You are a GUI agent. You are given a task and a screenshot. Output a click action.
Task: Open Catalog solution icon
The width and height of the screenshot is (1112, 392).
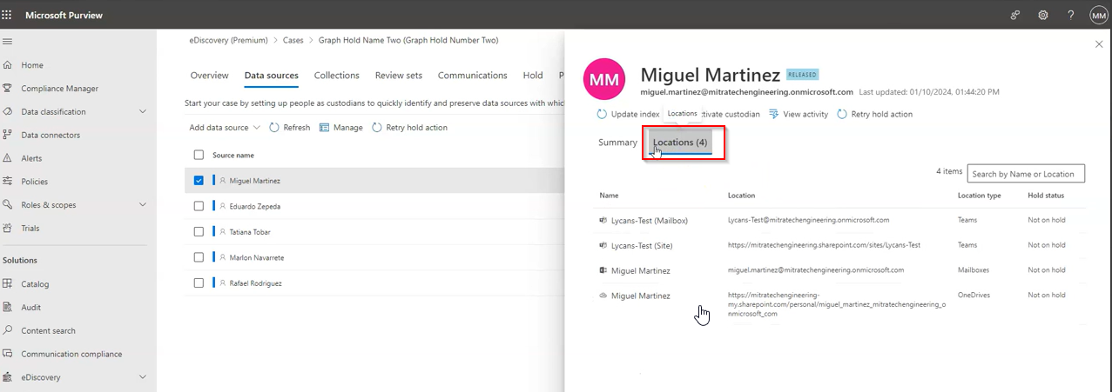[x=8, y=284]
